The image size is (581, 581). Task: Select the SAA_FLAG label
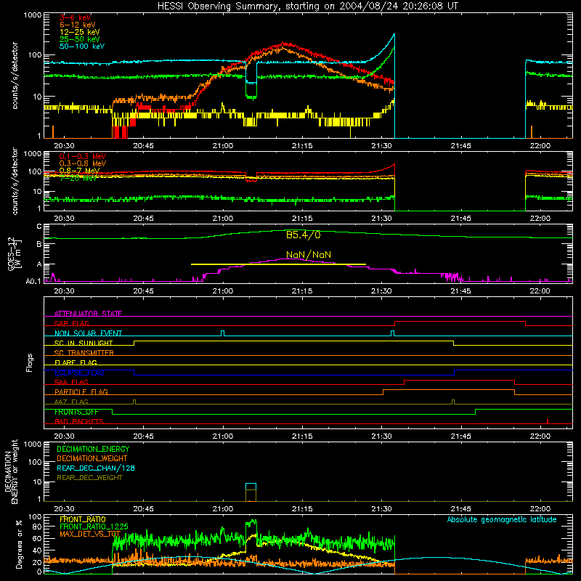[71, 382]
